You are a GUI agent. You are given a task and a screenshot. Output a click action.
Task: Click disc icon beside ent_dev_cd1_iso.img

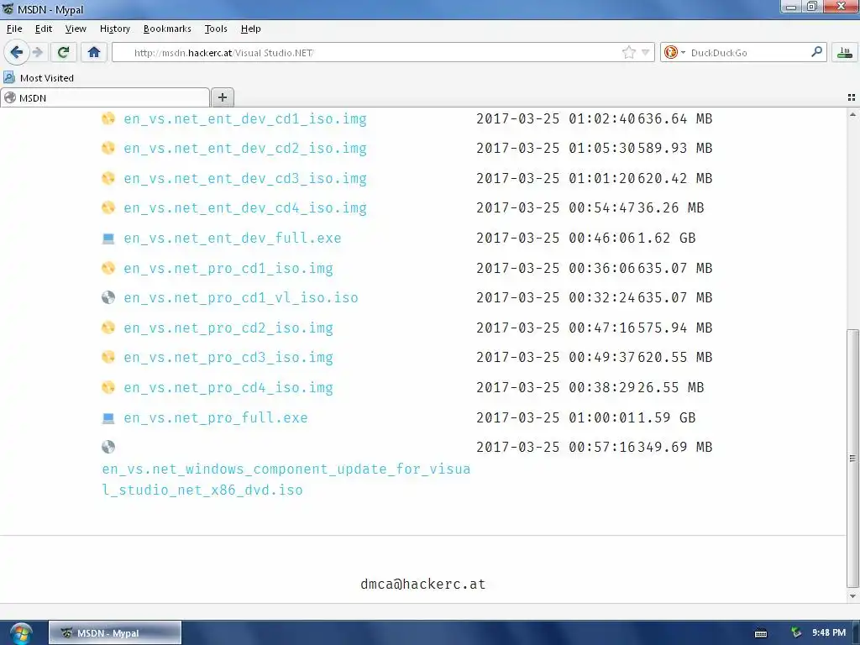pos(108,118)
